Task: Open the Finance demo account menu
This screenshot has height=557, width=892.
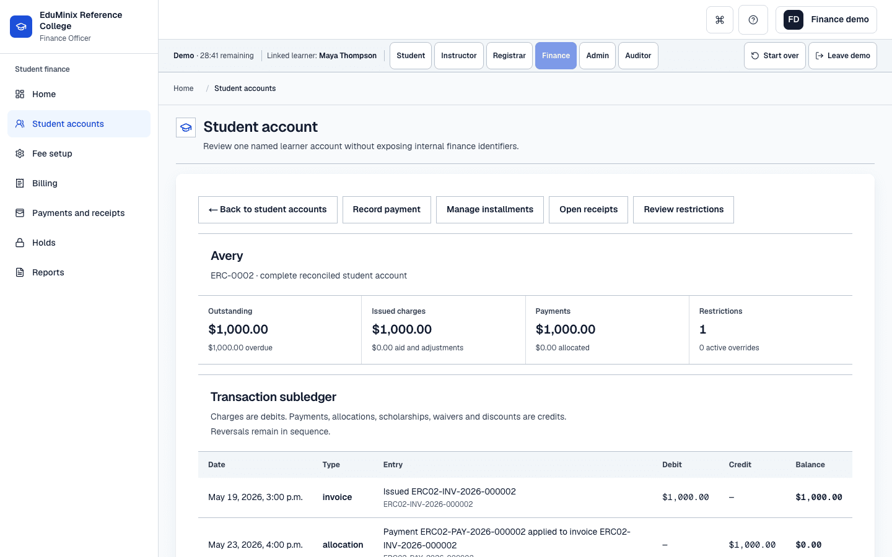Action: pyautogui.click(x=826, y=20)
